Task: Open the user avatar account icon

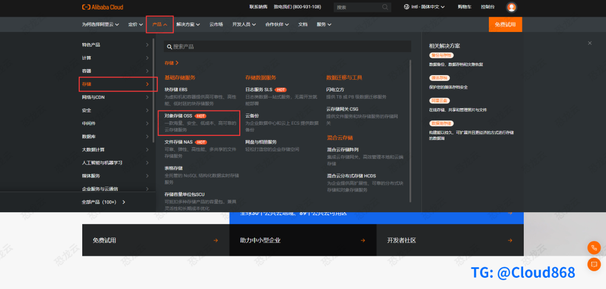Action: click(511, 7)
